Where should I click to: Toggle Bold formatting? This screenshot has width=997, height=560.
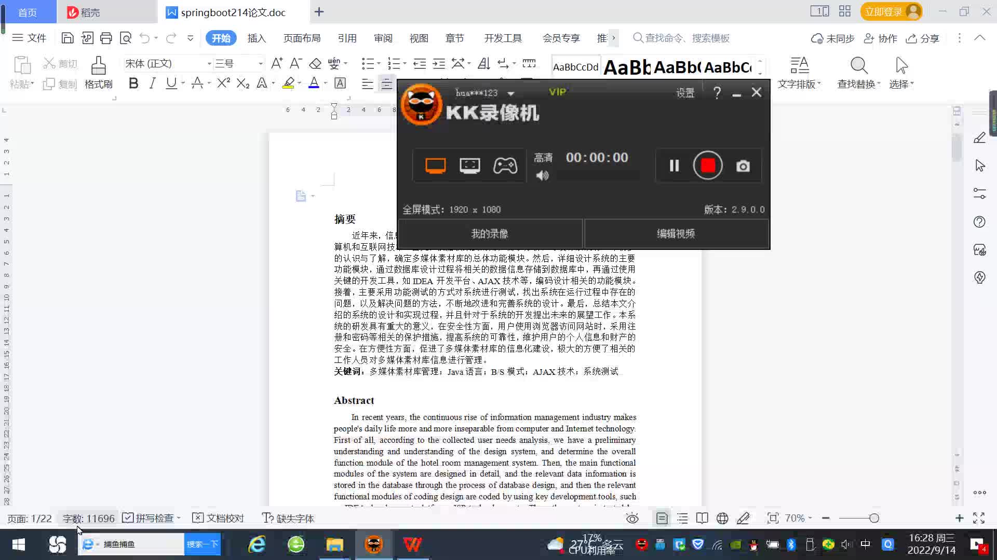point(133,83)
